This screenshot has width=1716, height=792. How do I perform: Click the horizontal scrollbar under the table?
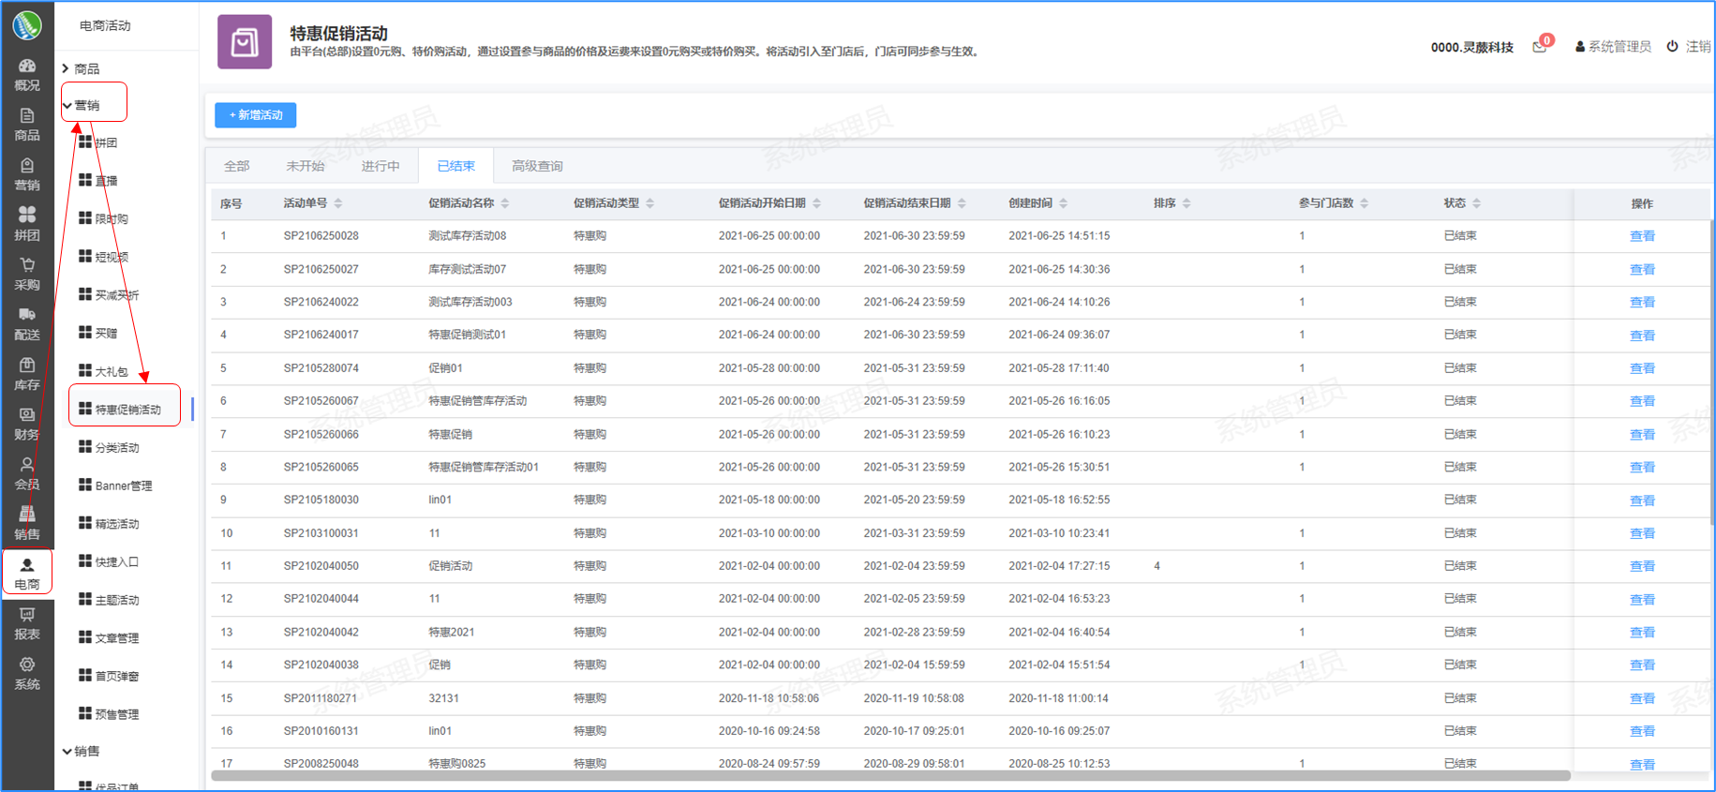890,775
